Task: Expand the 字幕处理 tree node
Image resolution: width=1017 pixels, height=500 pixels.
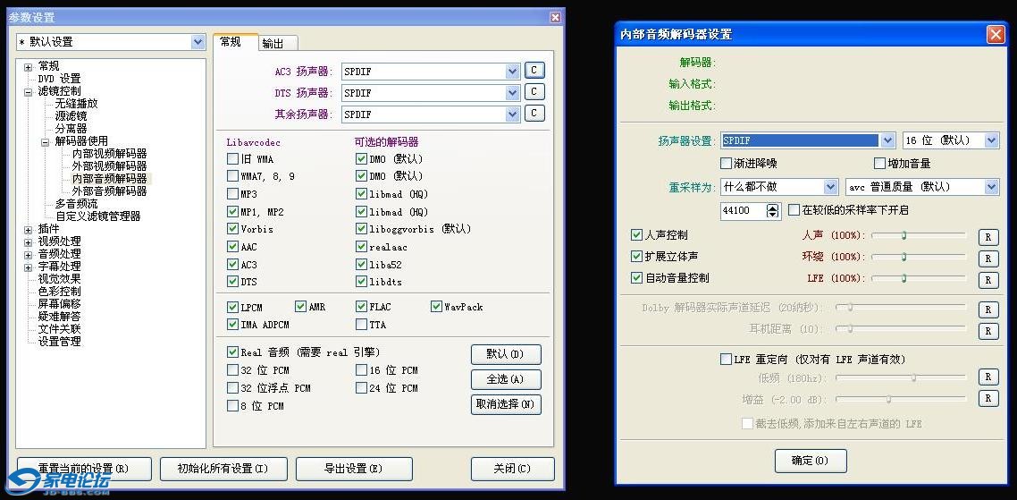Action: pyautogui.click(x=28, y=267)
